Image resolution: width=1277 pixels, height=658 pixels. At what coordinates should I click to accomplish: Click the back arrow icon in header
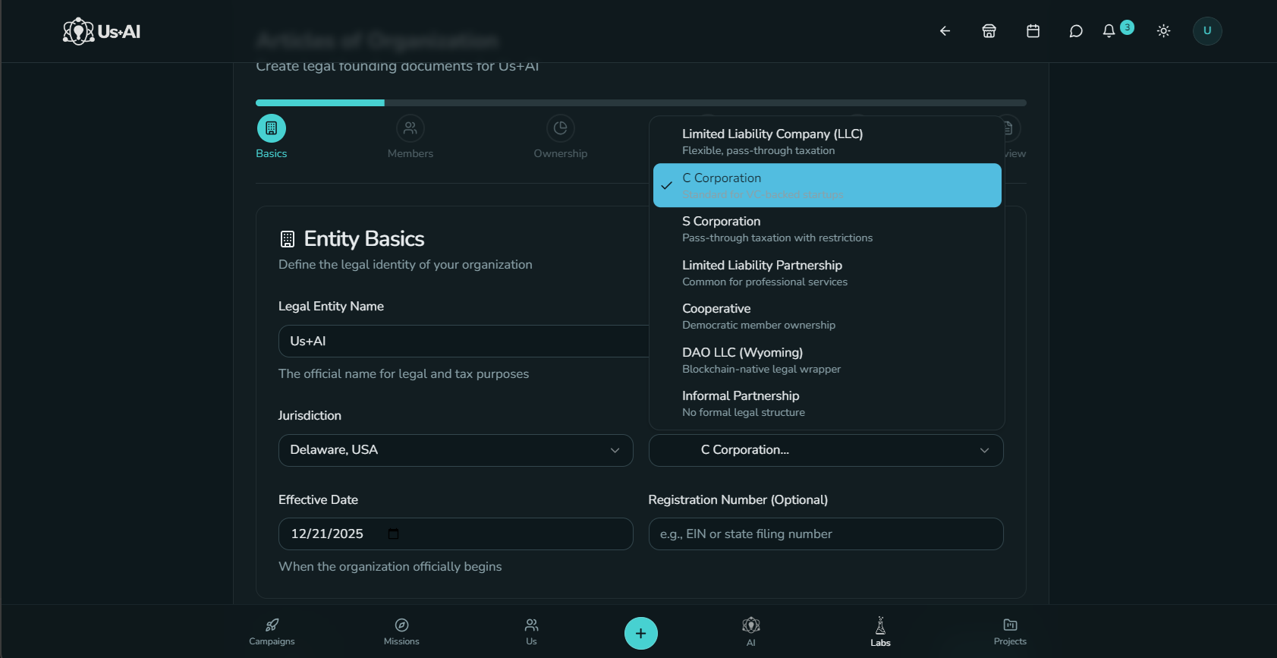pyautogui.click(x=945, y=31)
